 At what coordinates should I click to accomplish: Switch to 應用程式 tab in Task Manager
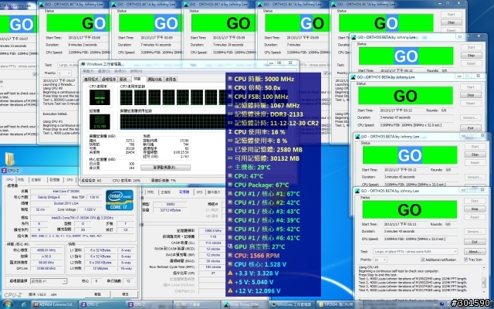pos(91,79)
